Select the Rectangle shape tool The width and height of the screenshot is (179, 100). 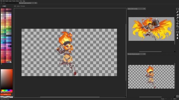pyautogui.click(x=177, y=32)
